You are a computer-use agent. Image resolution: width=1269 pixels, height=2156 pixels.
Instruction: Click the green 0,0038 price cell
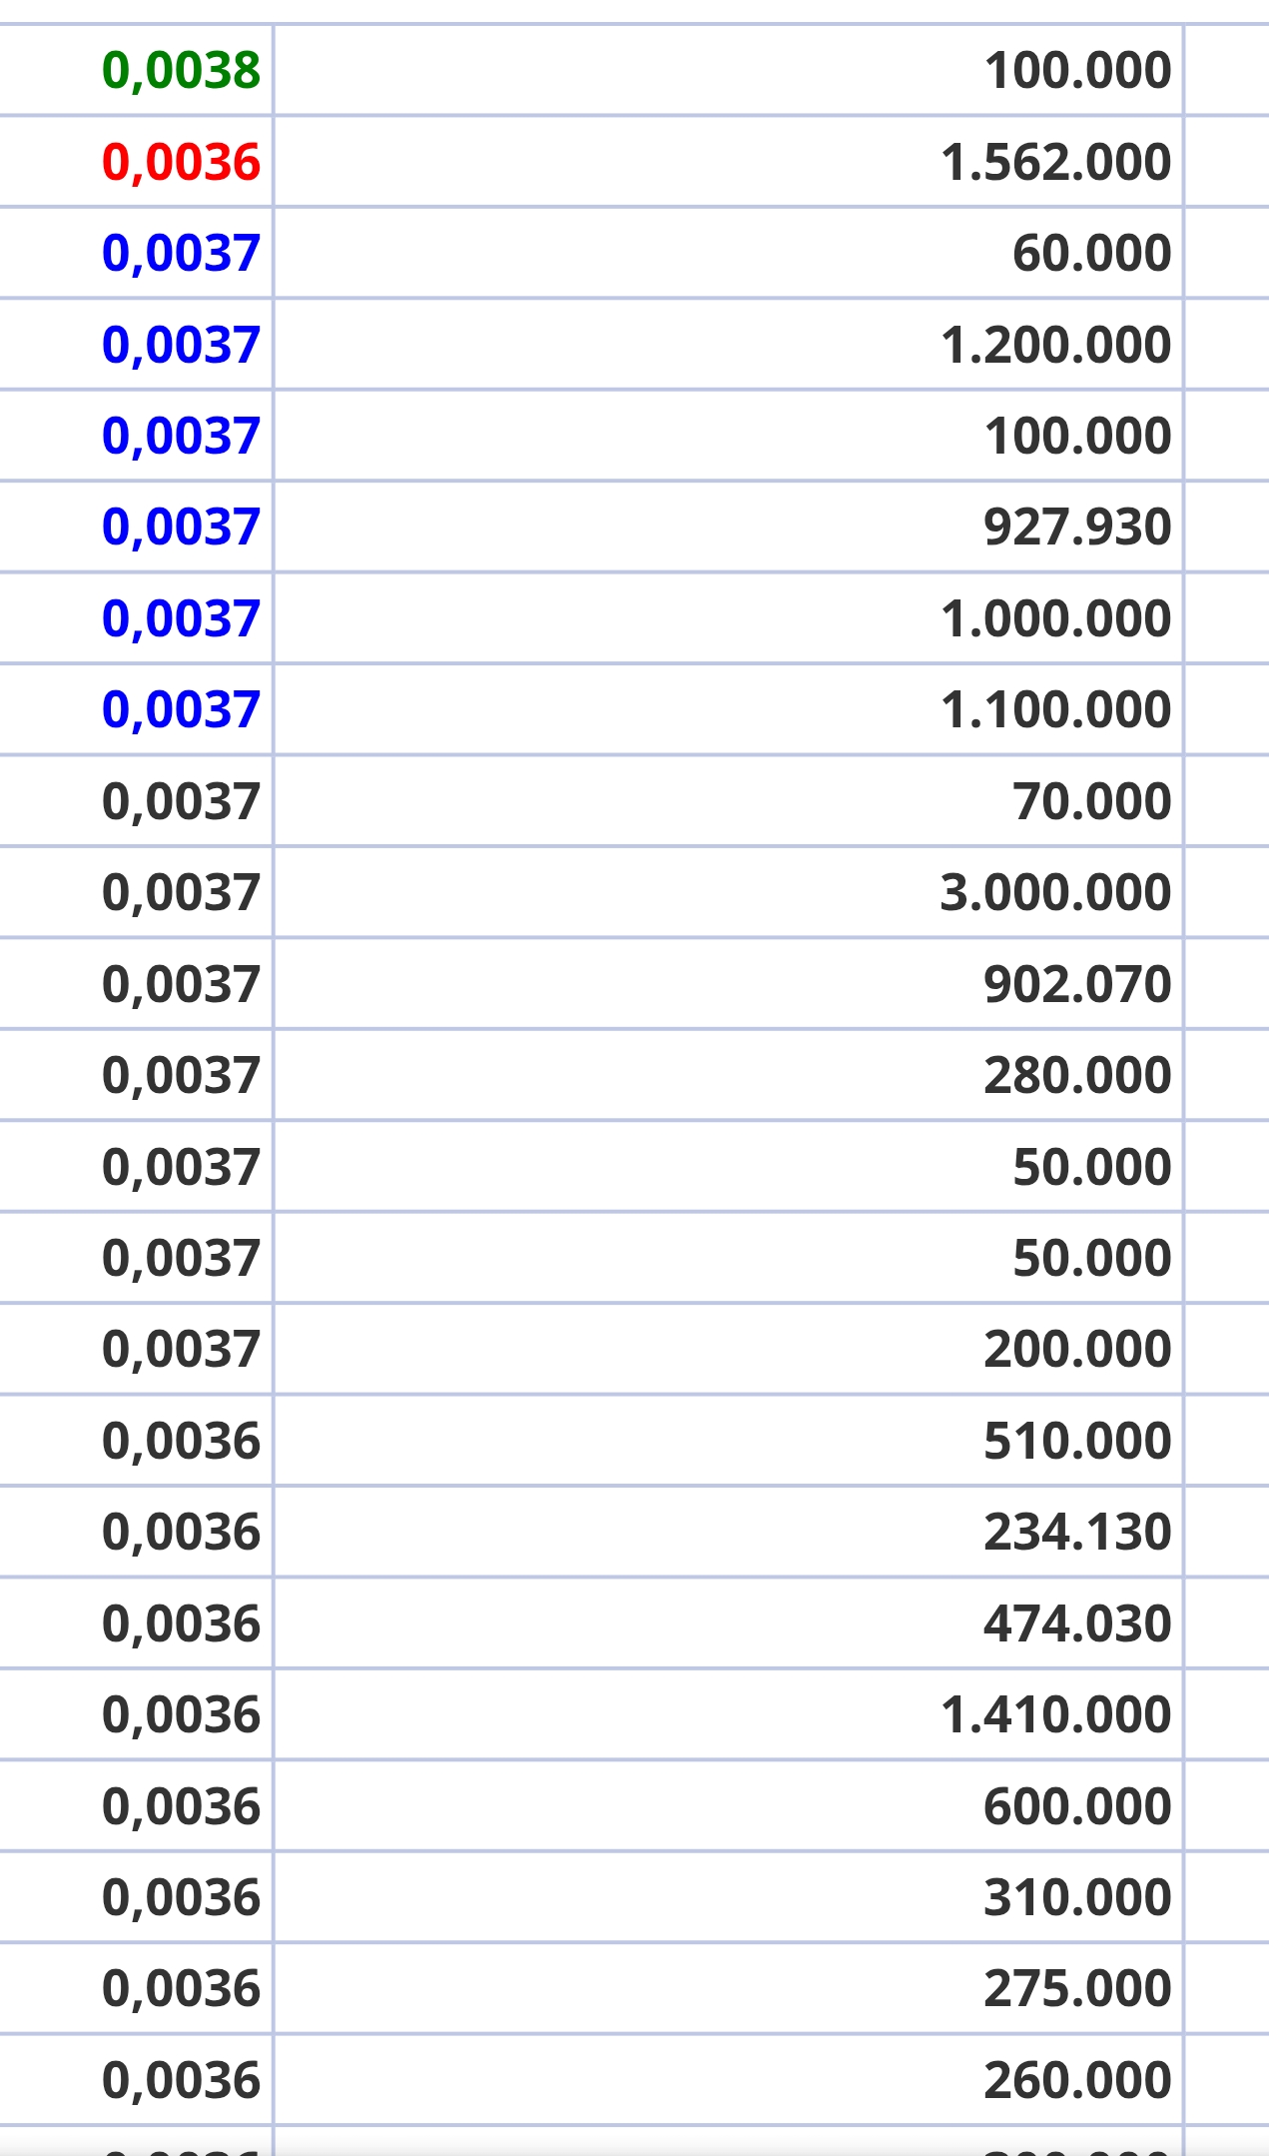click(x=135, y=70)
